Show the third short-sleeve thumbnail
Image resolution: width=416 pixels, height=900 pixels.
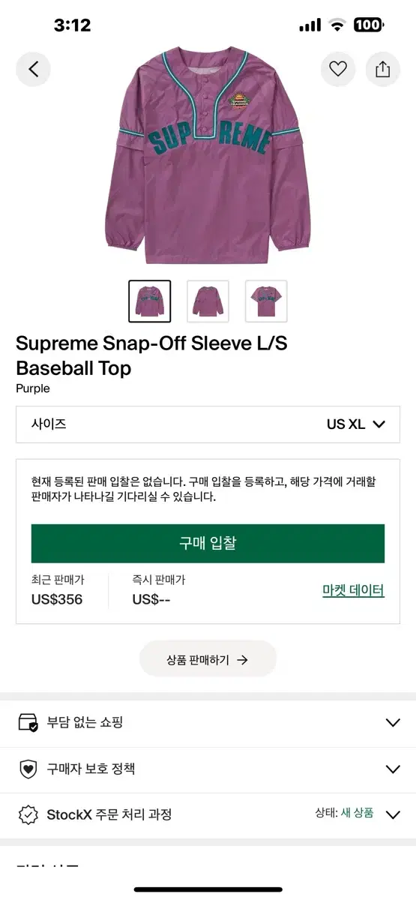pos(266,301)
